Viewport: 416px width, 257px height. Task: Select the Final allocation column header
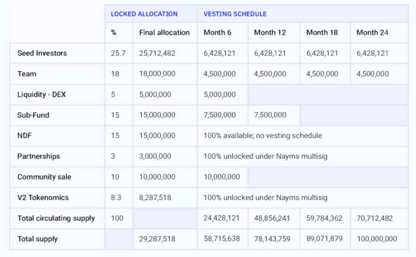pyautogui.click(x=164, y=32)
